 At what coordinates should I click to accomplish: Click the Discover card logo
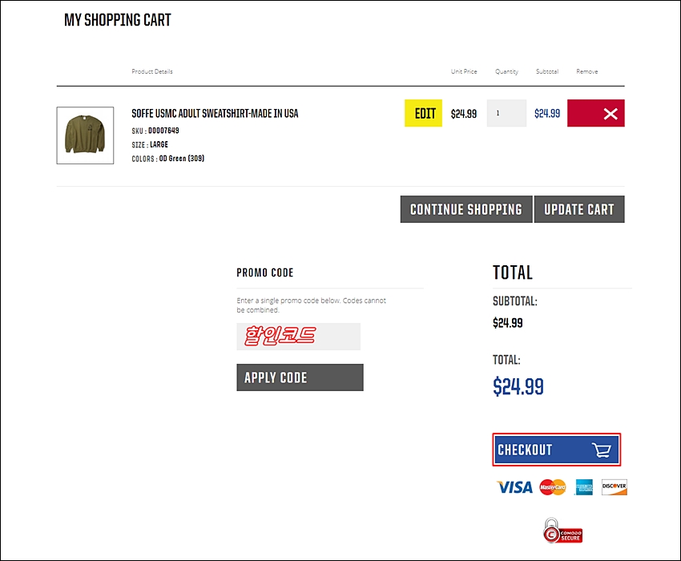point(615,487)
